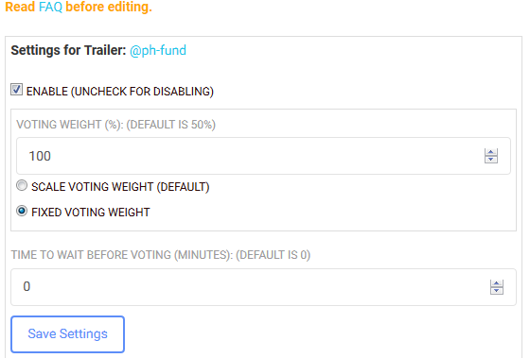This screenshot has height=358, width=530.
Task: Click the orange 'before editing.' notice text
Action: point(109,7)
